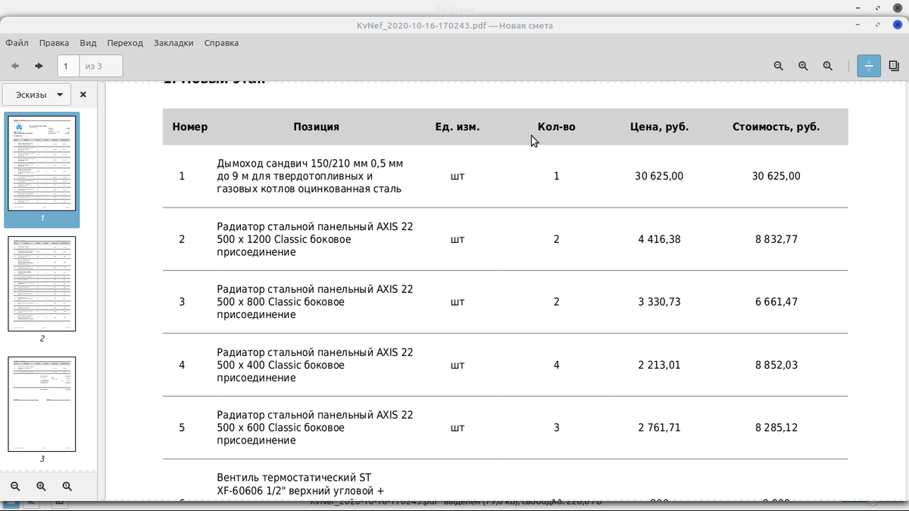Click quantity '4' in the 500 x 400 row
This screenshot has height=511, width=909.
pyautogui.click(x=557, y=365)
